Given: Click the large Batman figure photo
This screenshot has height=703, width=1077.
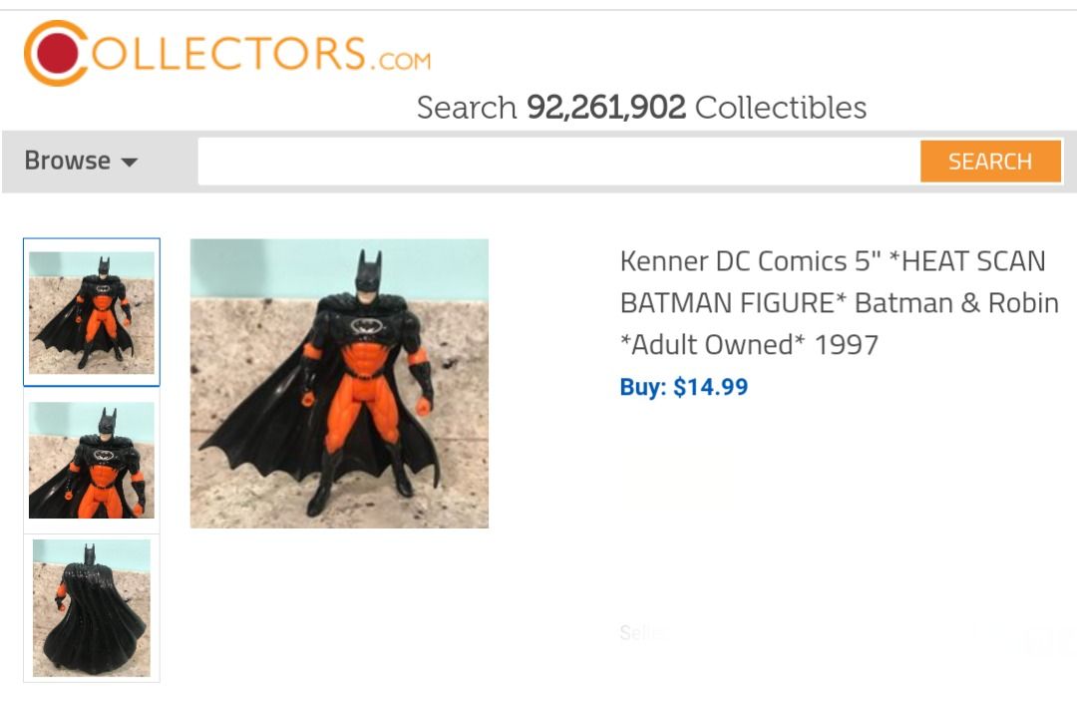Looking at the screenshot, I should pos(339,381).
